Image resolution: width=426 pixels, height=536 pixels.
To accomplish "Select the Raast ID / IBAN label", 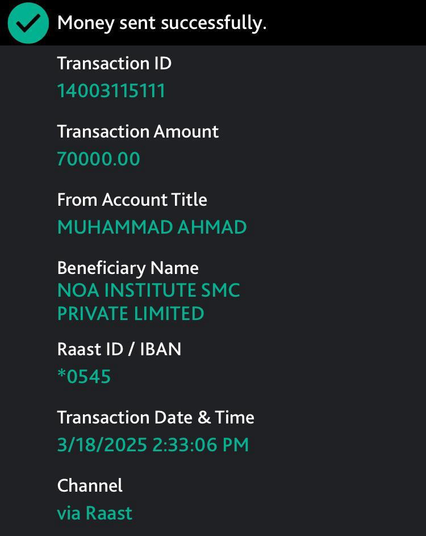I will 119,349.
